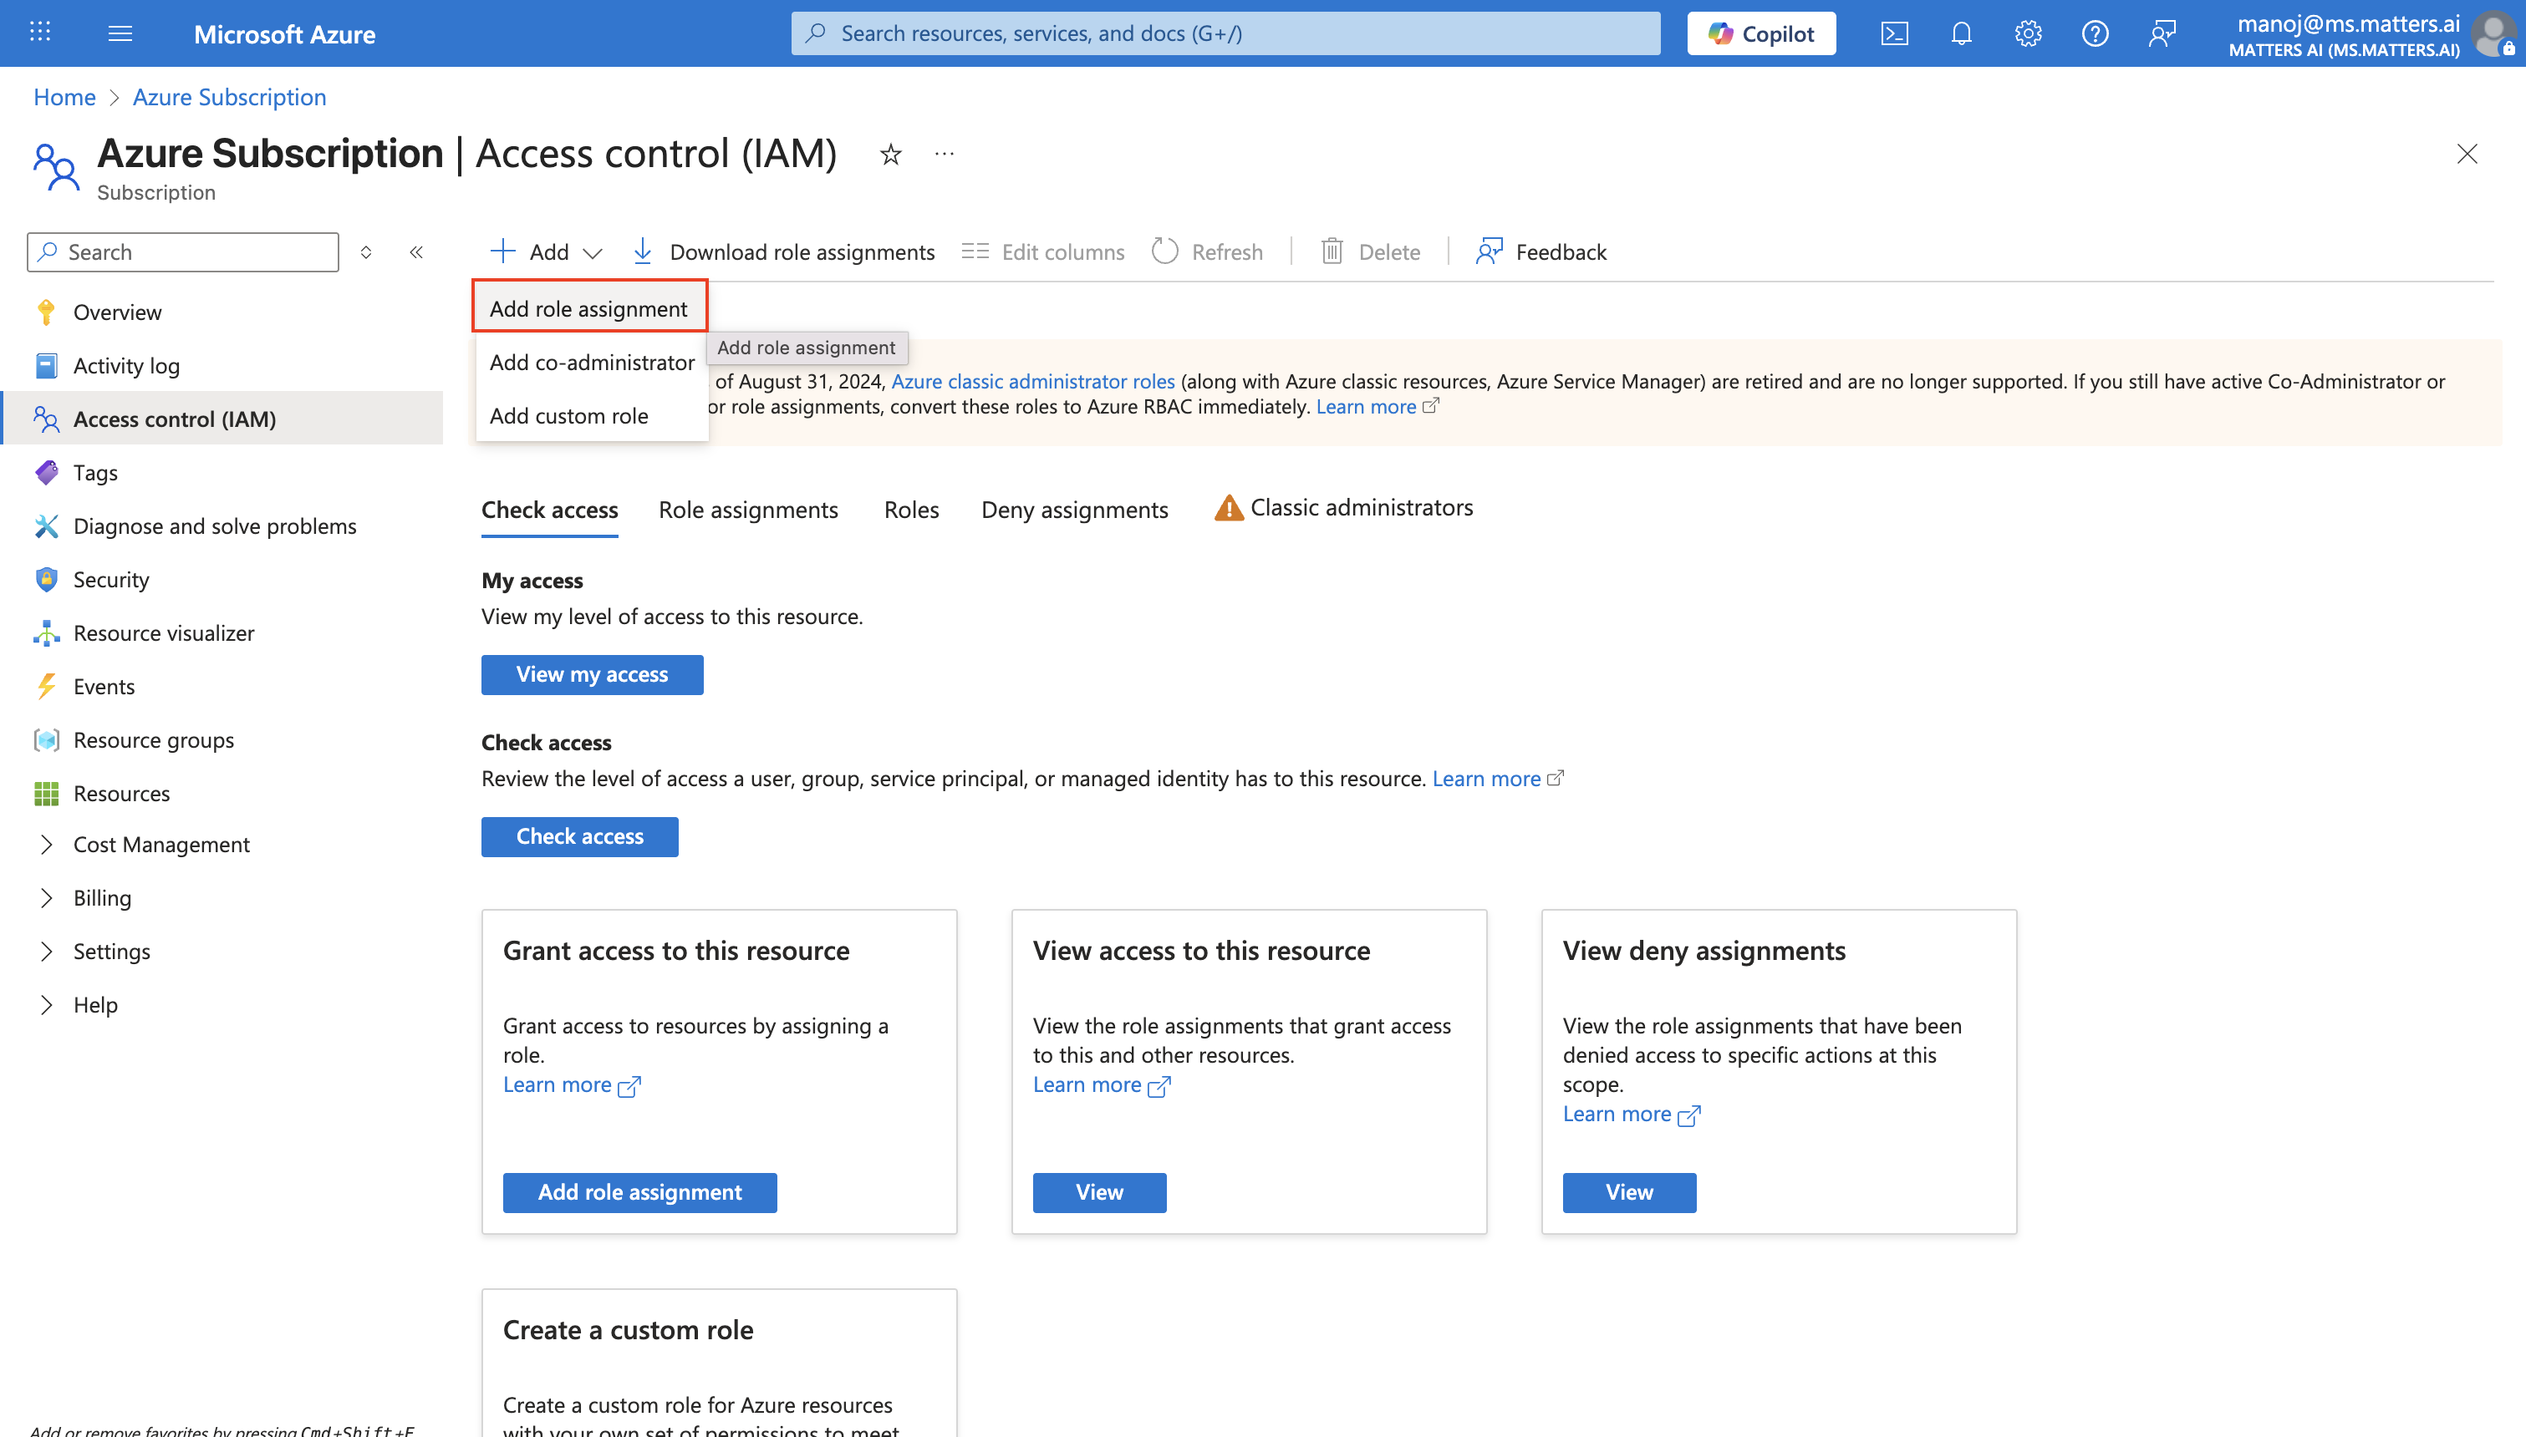
Task: Click the Activity log icon
Action: [x=45, y=366]
